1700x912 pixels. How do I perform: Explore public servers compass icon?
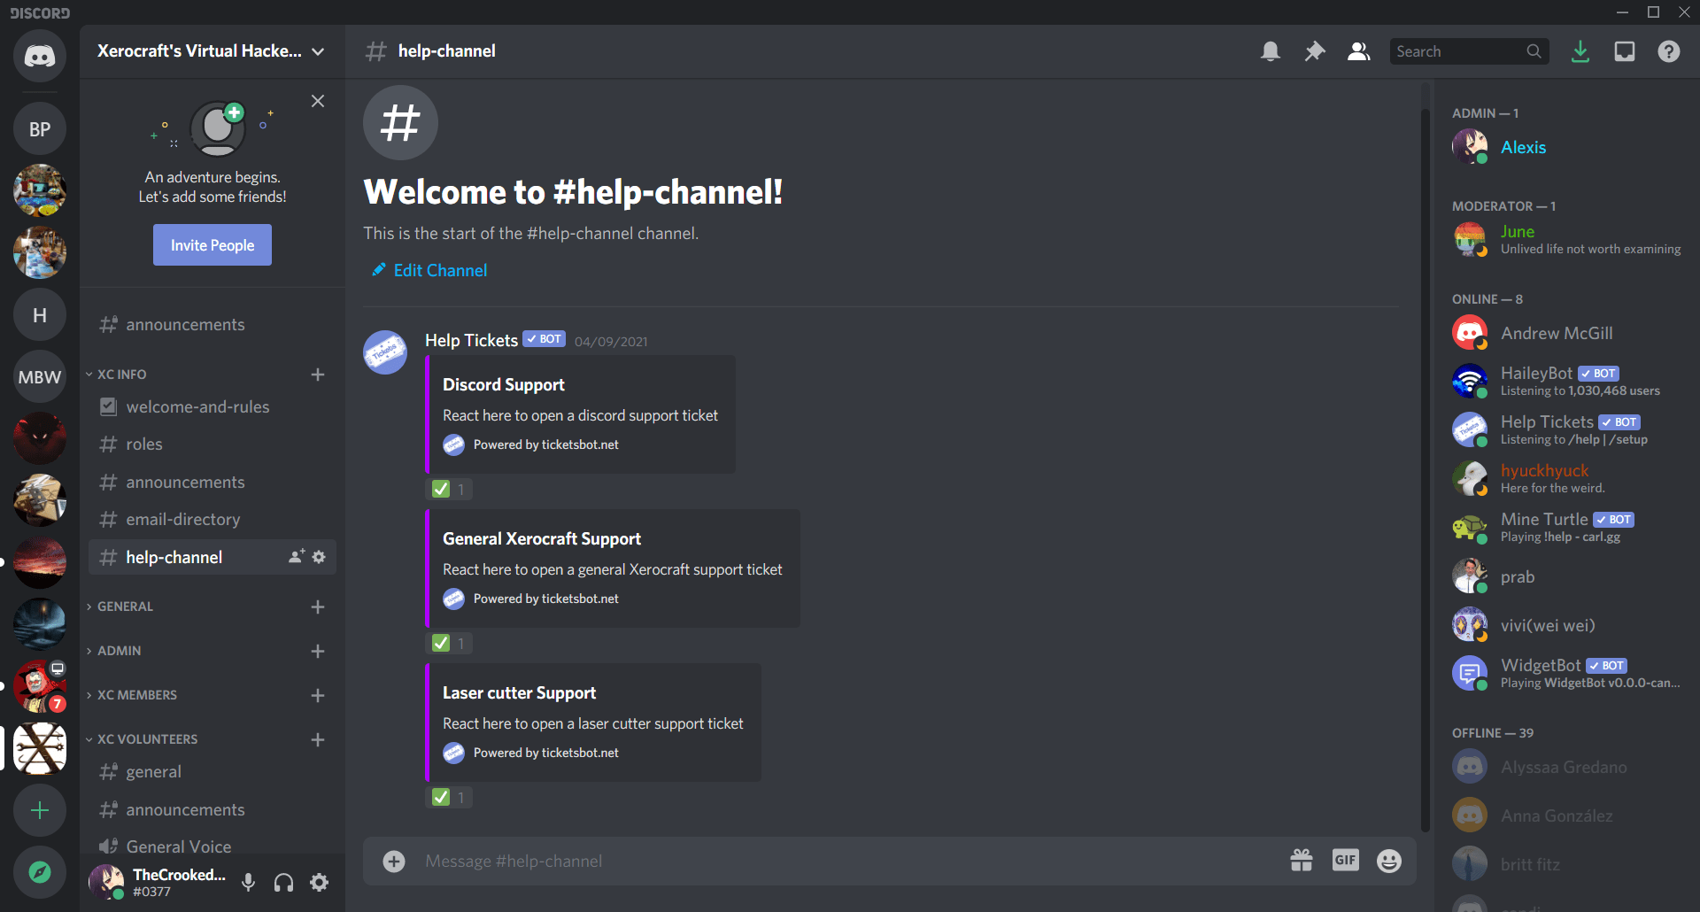40,872
